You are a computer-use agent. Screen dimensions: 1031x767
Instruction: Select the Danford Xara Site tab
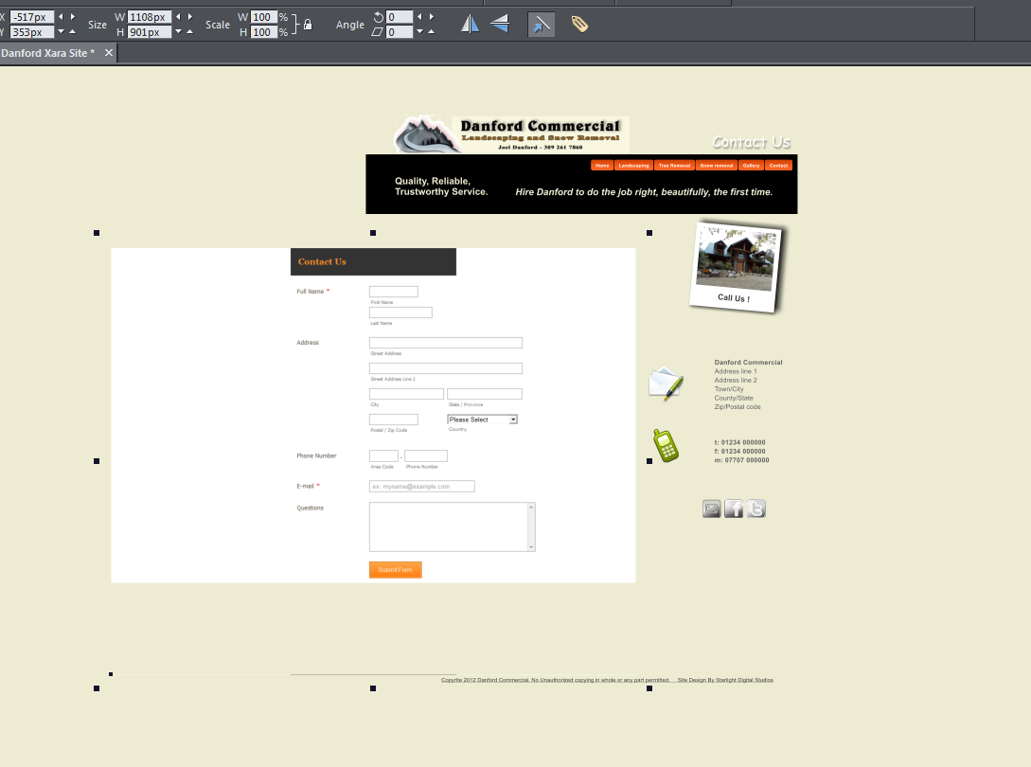tap(47, 53)
